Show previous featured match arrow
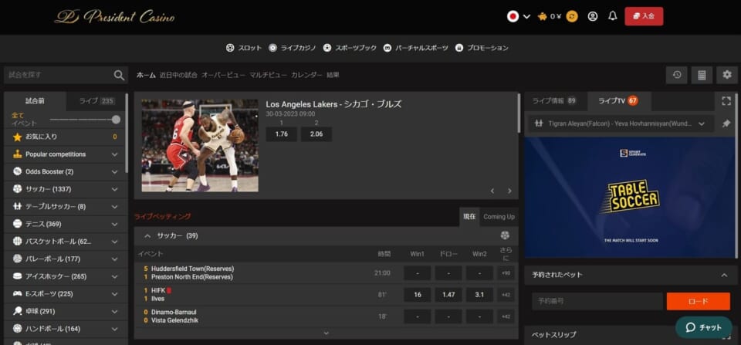This screenshot has width=741, height=345. point(492,191)
